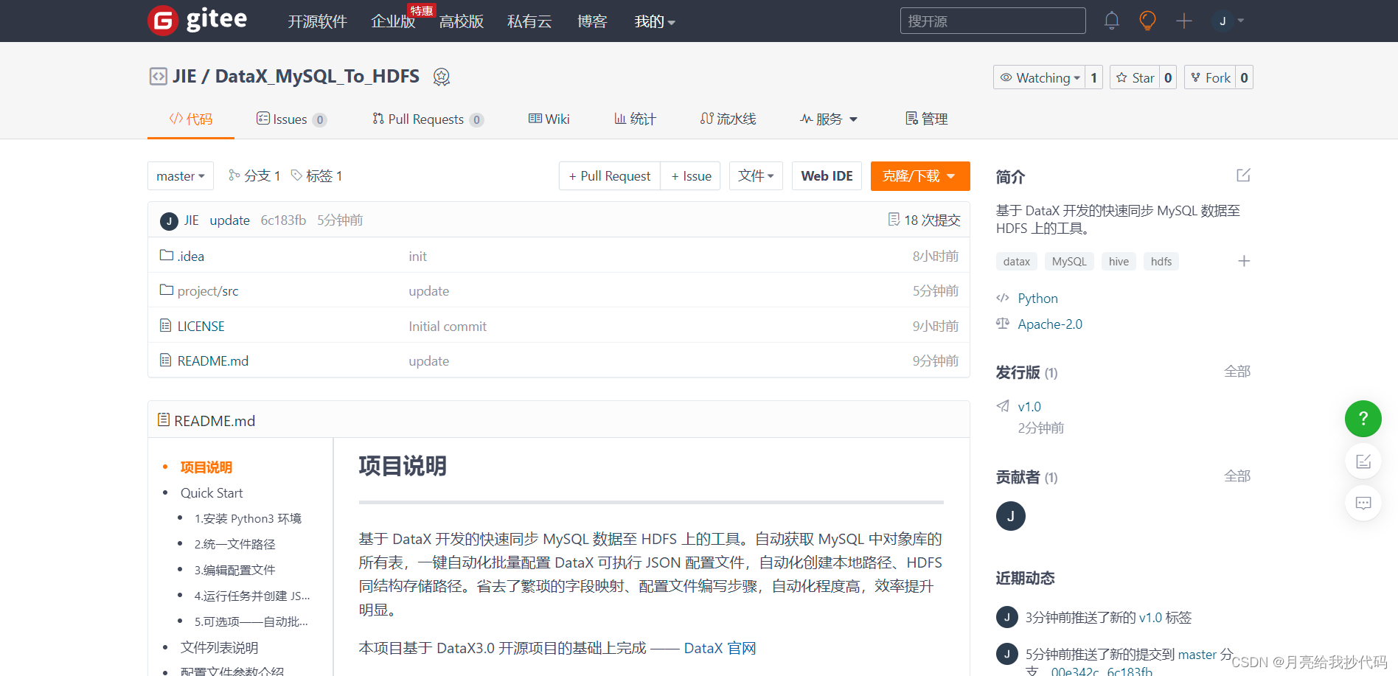Click the + Pull Request button
The width and height of the screenshot is (1398, 676).
click(610, 176)
